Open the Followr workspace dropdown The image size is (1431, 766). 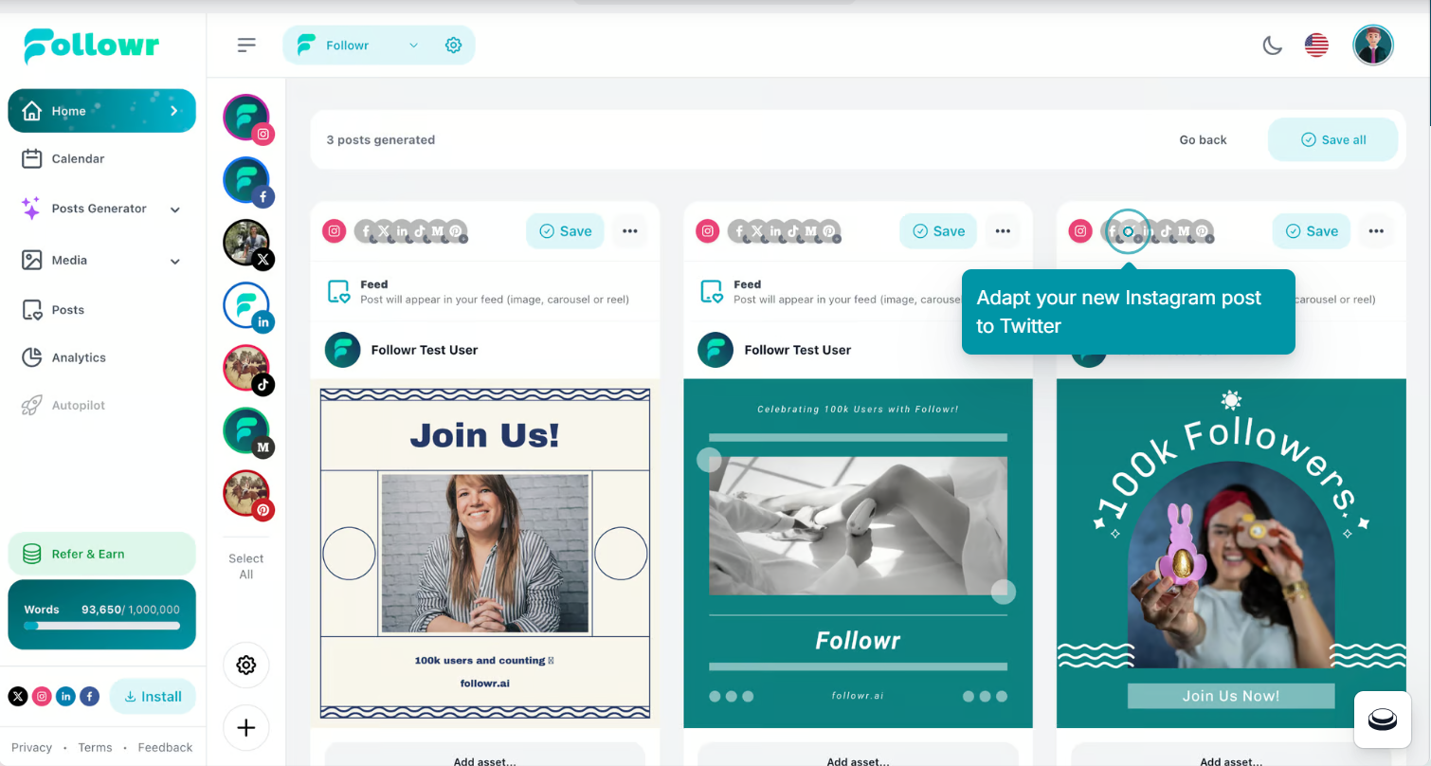click(x=357, y=46)
